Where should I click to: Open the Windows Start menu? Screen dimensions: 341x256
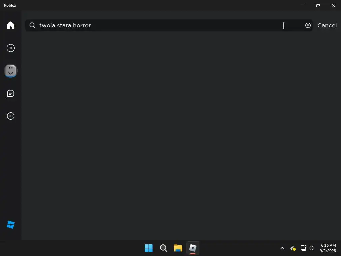click(149, 248)
